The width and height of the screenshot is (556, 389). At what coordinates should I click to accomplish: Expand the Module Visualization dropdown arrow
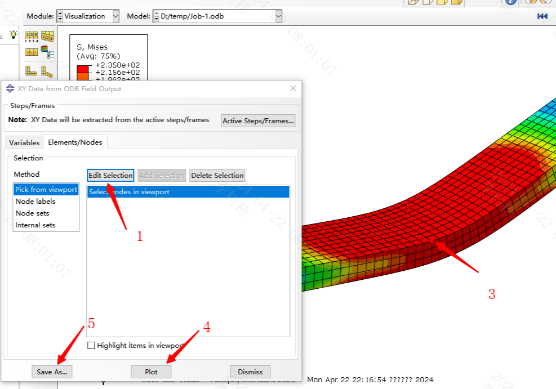115,16
